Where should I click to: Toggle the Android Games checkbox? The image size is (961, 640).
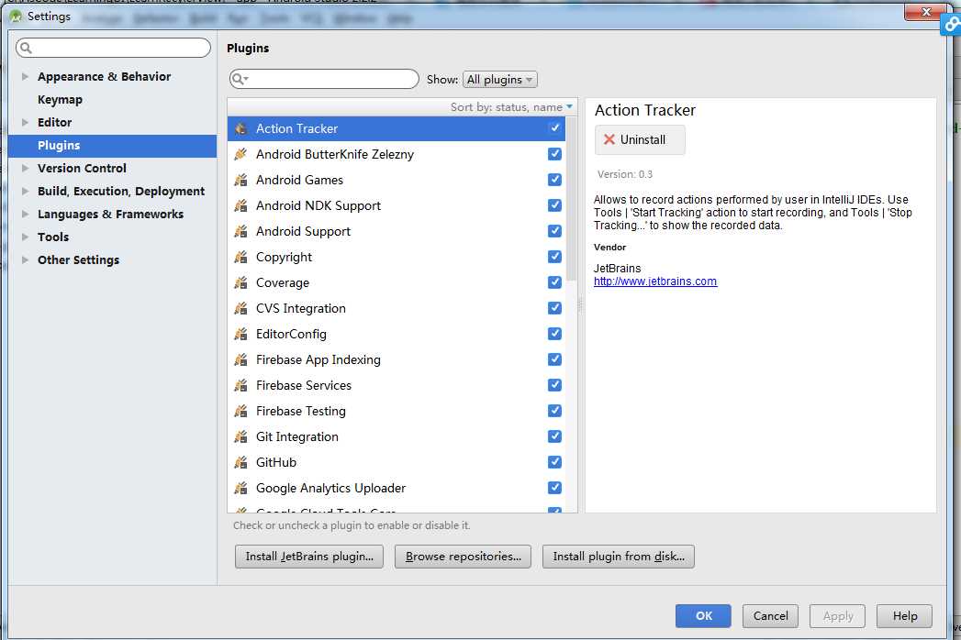pyautogui.click(x=554, y=180)
